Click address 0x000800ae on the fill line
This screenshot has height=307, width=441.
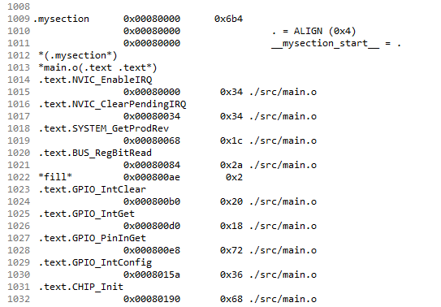click(152, 177)
